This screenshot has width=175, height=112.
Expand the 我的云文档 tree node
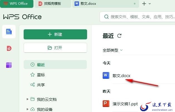click(27, 99)
